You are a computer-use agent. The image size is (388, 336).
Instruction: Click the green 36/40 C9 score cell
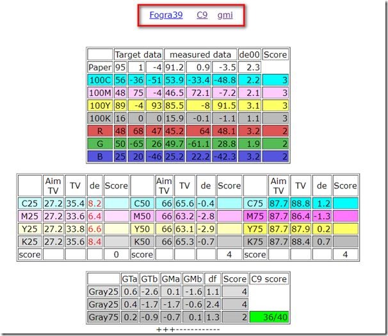tap(269, 317)
